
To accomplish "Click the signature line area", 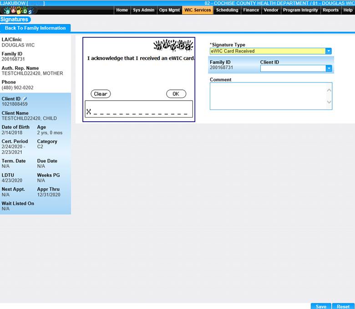I will point(139,109).
